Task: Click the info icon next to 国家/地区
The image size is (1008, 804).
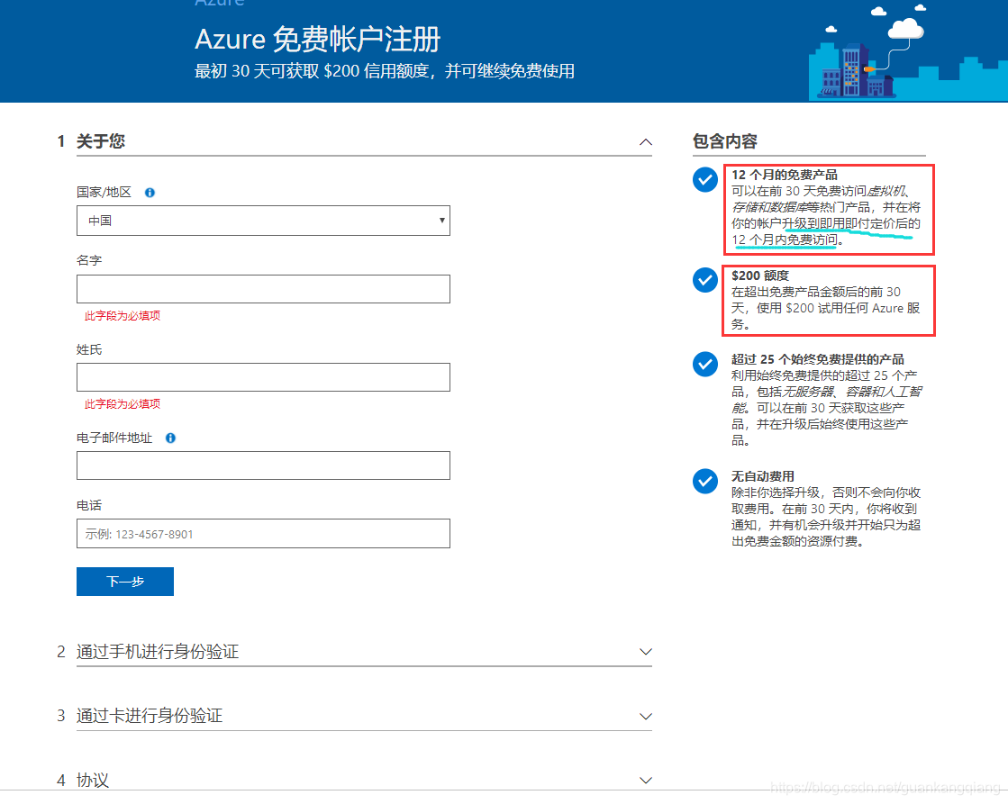Action: tap(150, 193)
